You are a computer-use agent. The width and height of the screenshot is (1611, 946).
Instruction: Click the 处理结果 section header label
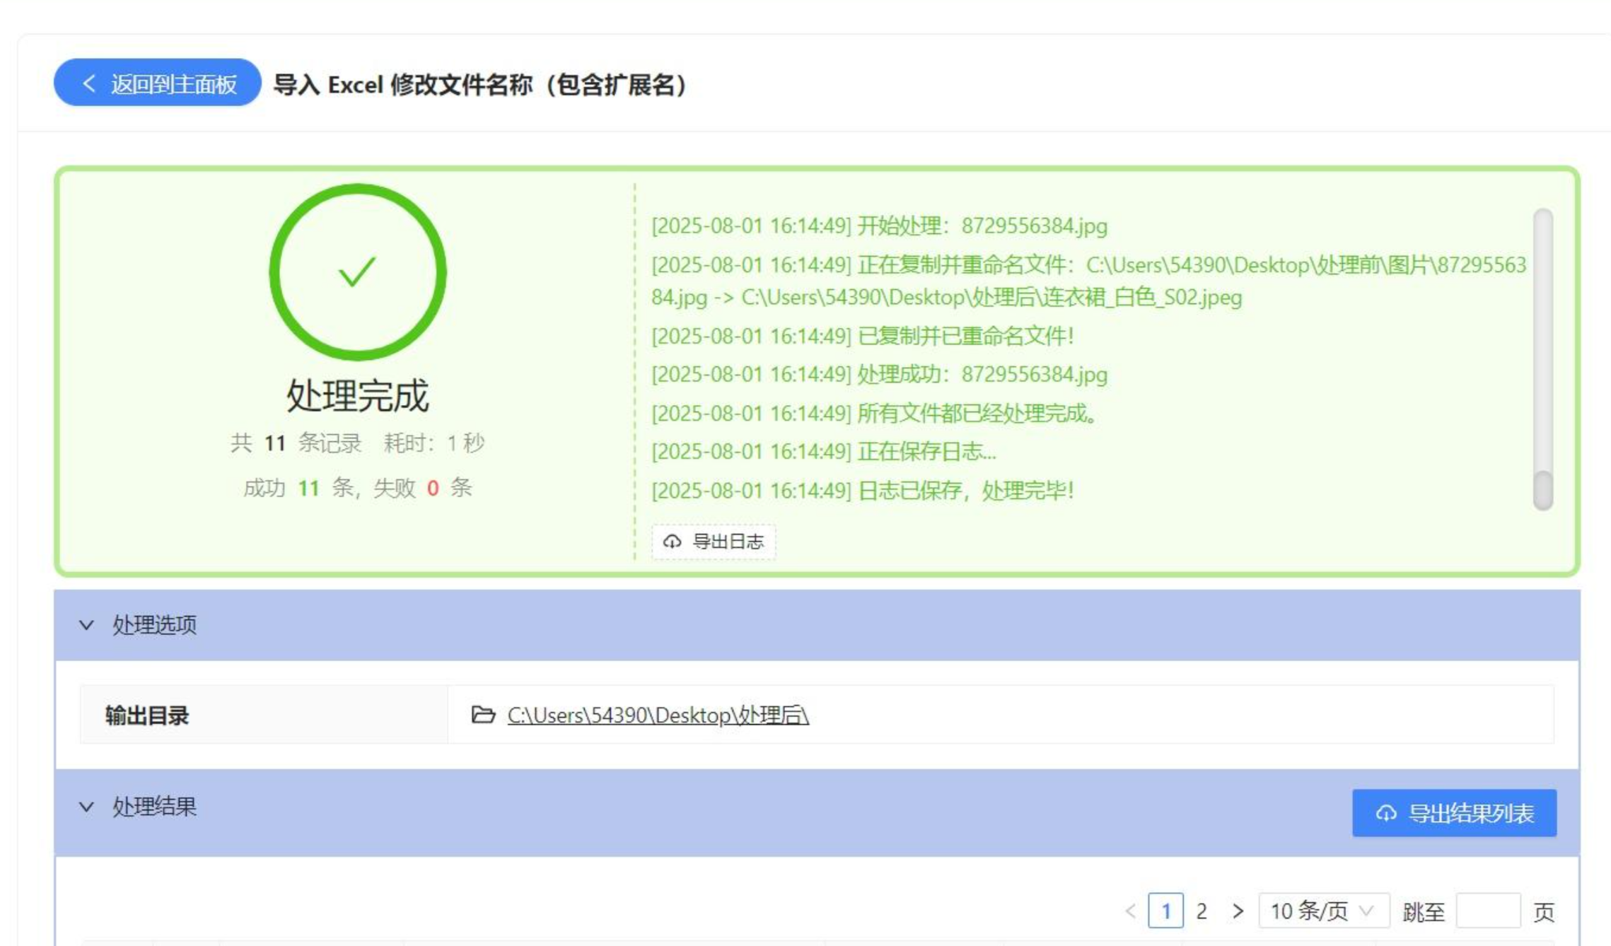(x=154, y=807)
